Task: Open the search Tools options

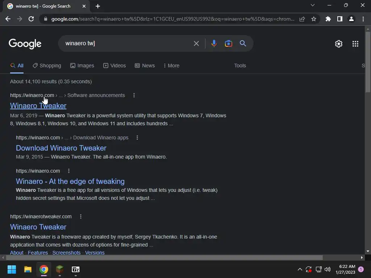Action: coord(240,66)
